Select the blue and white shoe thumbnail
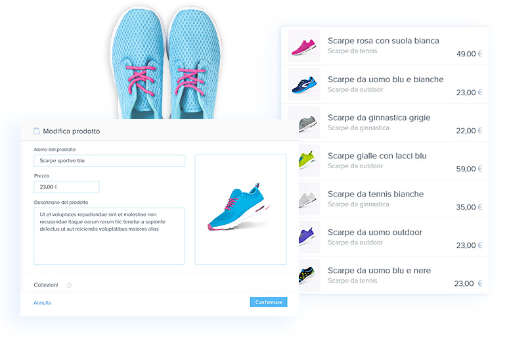 [303, 85]
